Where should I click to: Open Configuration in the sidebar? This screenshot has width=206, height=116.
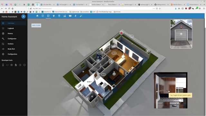coord(14,54)
